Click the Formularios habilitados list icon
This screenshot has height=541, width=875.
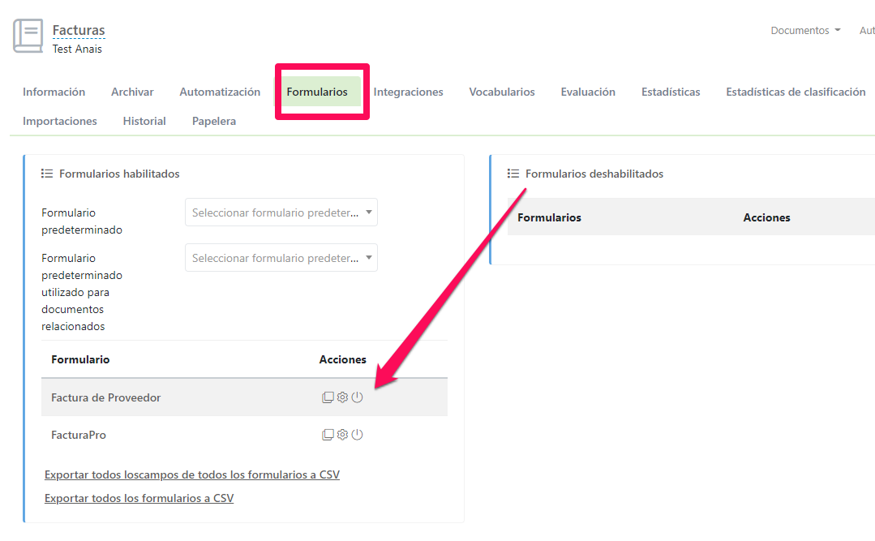47,174
